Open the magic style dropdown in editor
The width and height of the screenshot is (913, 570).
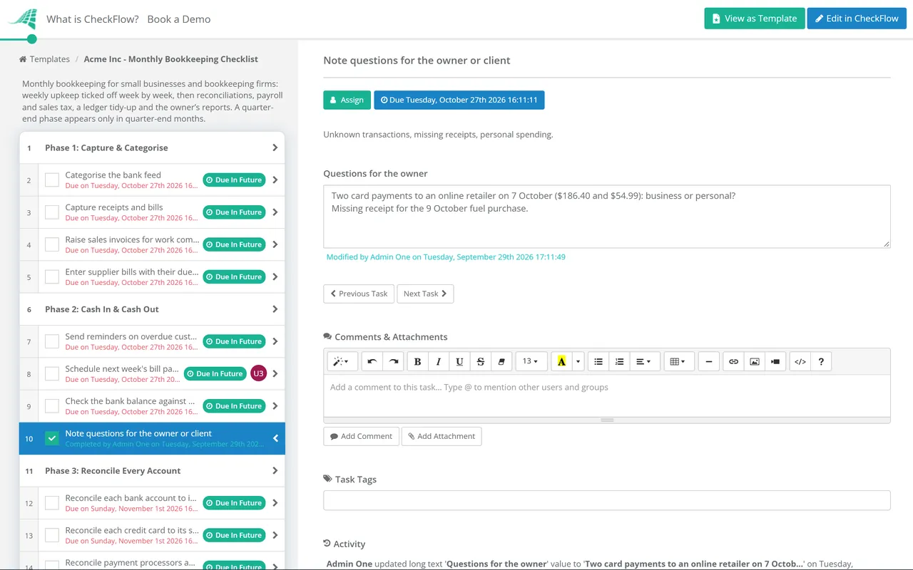pos(342,362)
